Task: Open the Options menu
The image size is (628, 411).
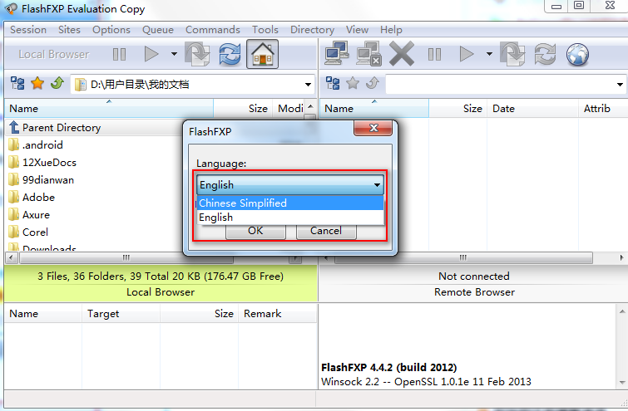Action: tap(111, 30)
